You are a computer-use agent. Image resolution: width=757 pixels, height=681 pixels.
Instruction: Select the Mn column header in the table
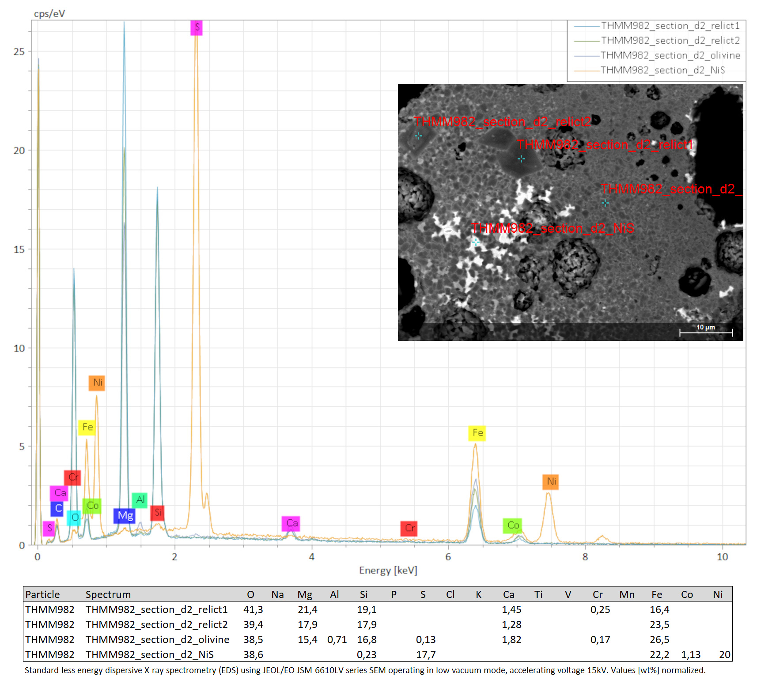tap(627, 594)
